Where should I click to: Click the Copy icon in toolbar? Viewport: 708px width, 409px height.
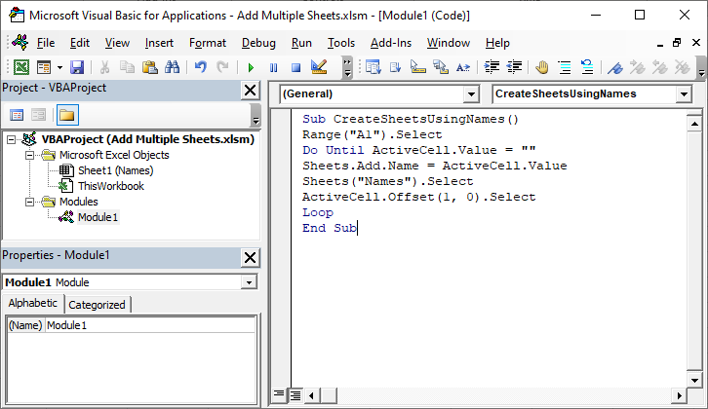tap(127, 67)
